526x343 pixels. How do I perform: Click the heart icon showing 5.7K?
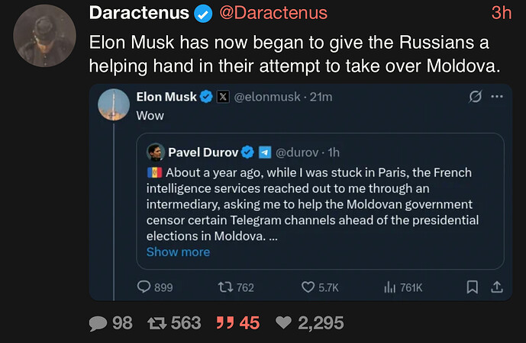tap(308, 287)
